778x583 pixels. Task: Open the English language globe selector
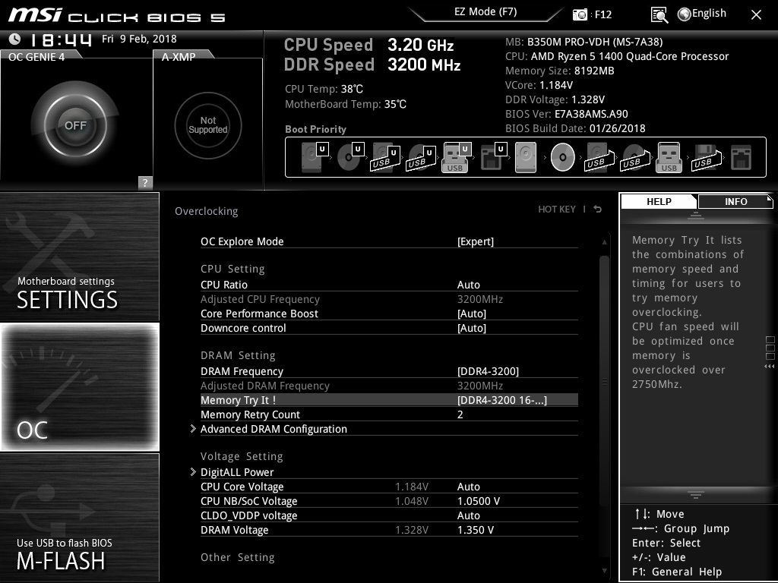[x=702, y=14]
